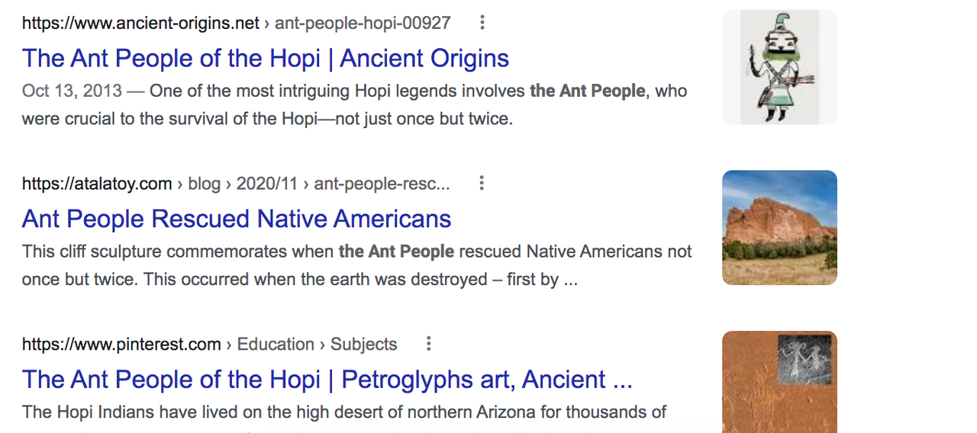977x433 pixels.
Task: Click the 'ant-people-hopi-00927' breadcrumb path
Action: click(x=363, y=23)
